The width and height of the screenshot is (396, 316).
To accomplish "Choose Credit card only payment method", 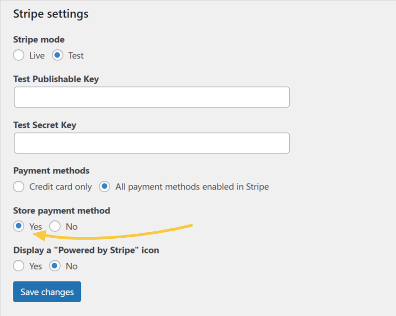I will 18,187.
